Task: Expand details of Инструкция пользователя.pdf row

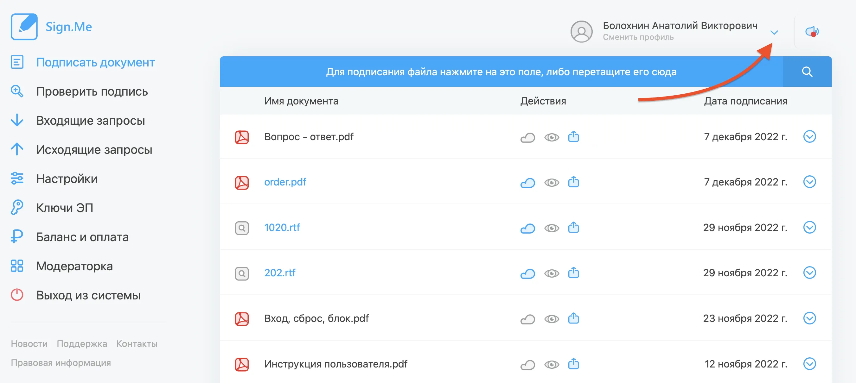Action: click(809, 364)
